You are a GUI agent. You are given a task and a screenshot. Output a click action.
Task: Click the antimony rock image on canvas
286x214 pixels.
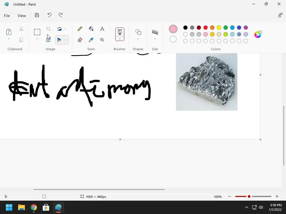coord(207,82)
